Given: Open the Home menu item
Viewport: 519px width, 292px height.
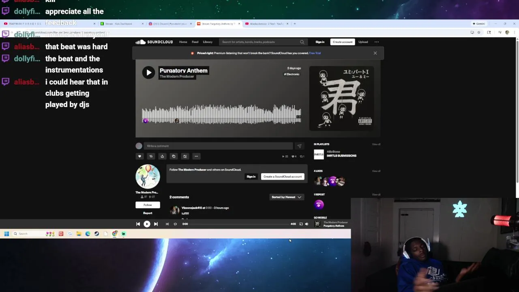Looking at the screenshot, I should [x=183, y=42].
